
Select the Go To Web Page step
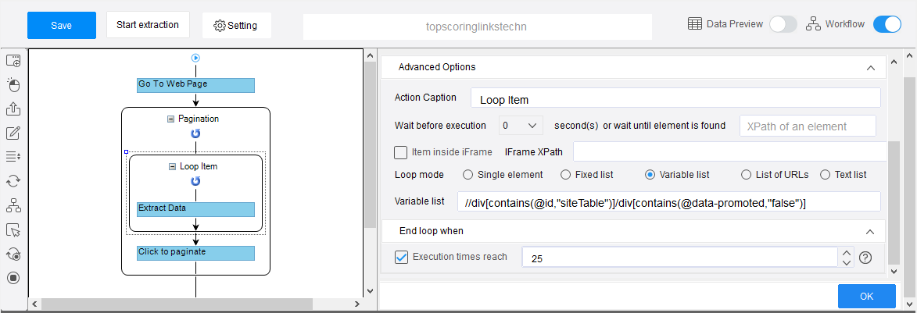(196, 85)
